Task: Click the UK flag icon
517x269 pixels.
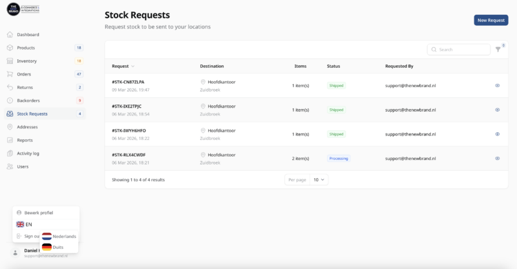Action: coord(20,224)
